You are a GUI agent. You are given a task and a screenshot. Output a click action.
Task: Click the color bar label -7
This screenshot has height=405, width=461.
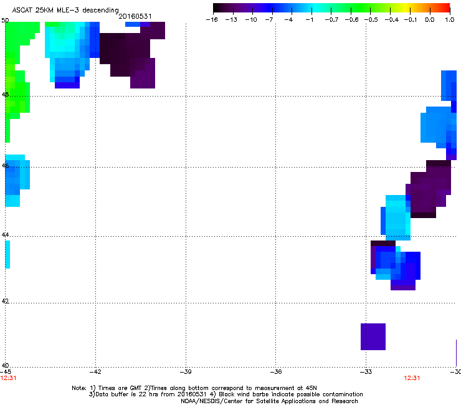coord(269,20)
